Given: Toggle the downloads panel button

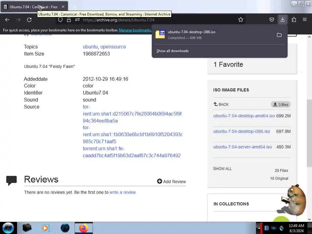Looking at the screenshot, I should click(x=282, y=19).
